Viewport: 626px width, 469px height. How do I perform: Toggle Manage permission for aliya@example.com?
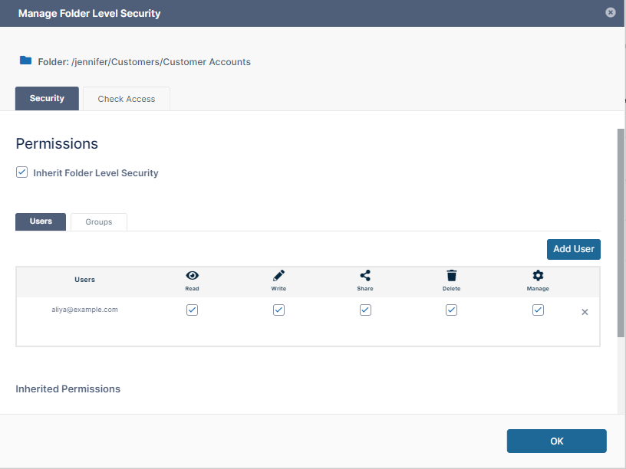click(538, 310)
